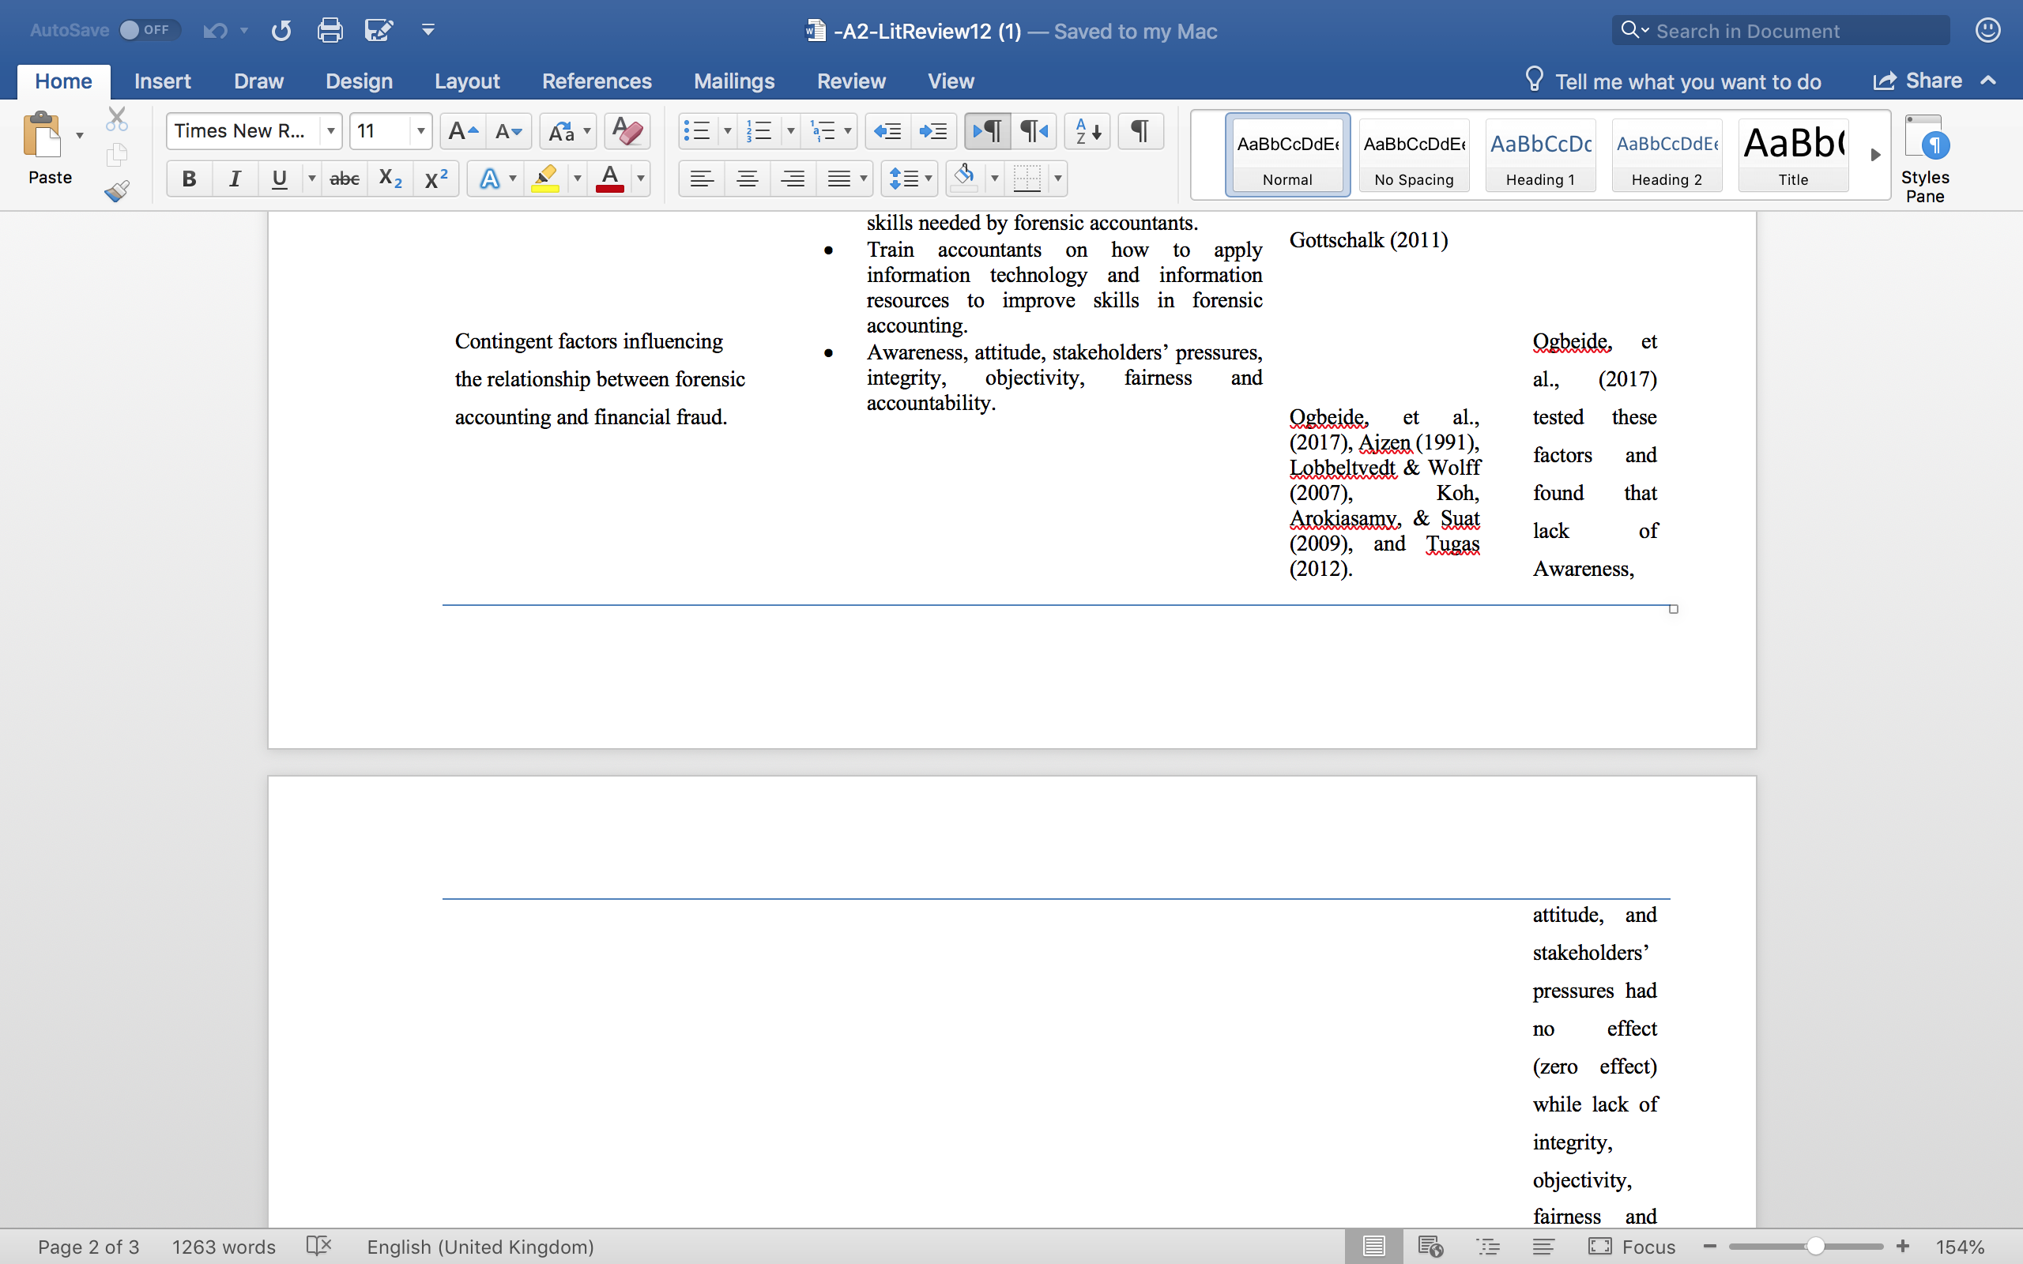Switch to Print Layout view in status bar

click(1373, 1247)
